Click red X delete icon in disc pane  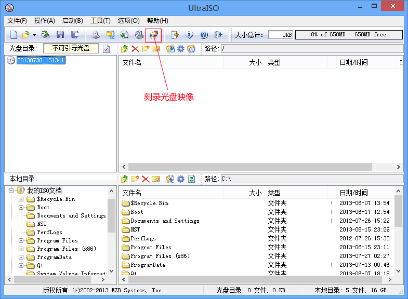tap(135, 49)
